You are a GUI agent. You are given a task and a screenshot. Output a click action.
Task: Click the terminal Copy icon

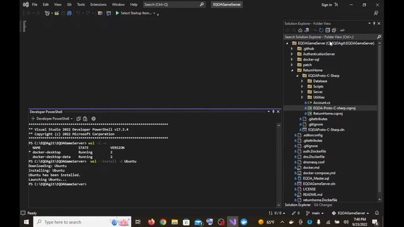coord(78,119)
